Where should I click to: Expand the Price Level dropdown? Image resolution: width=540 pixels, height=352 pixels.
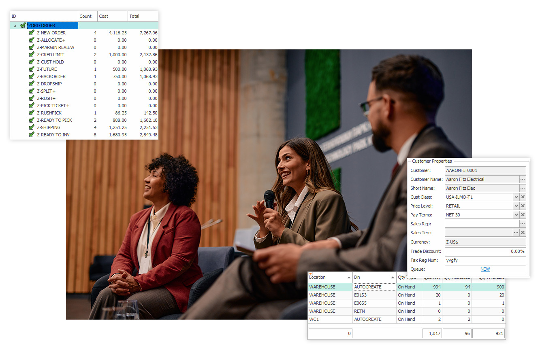pos(516,206)
